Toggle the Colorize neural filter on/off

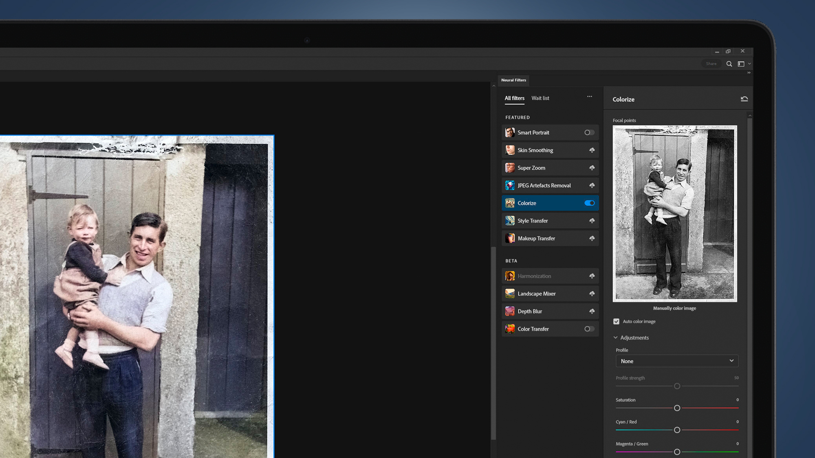pos(589,203)
